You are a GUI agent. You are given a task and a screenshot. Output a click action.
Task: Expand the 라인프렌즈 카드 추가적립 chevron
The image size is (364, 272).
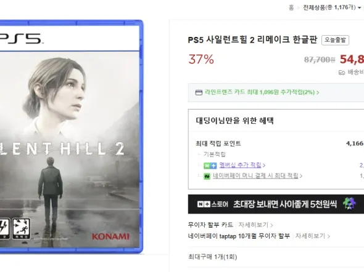tap(318, 92)
